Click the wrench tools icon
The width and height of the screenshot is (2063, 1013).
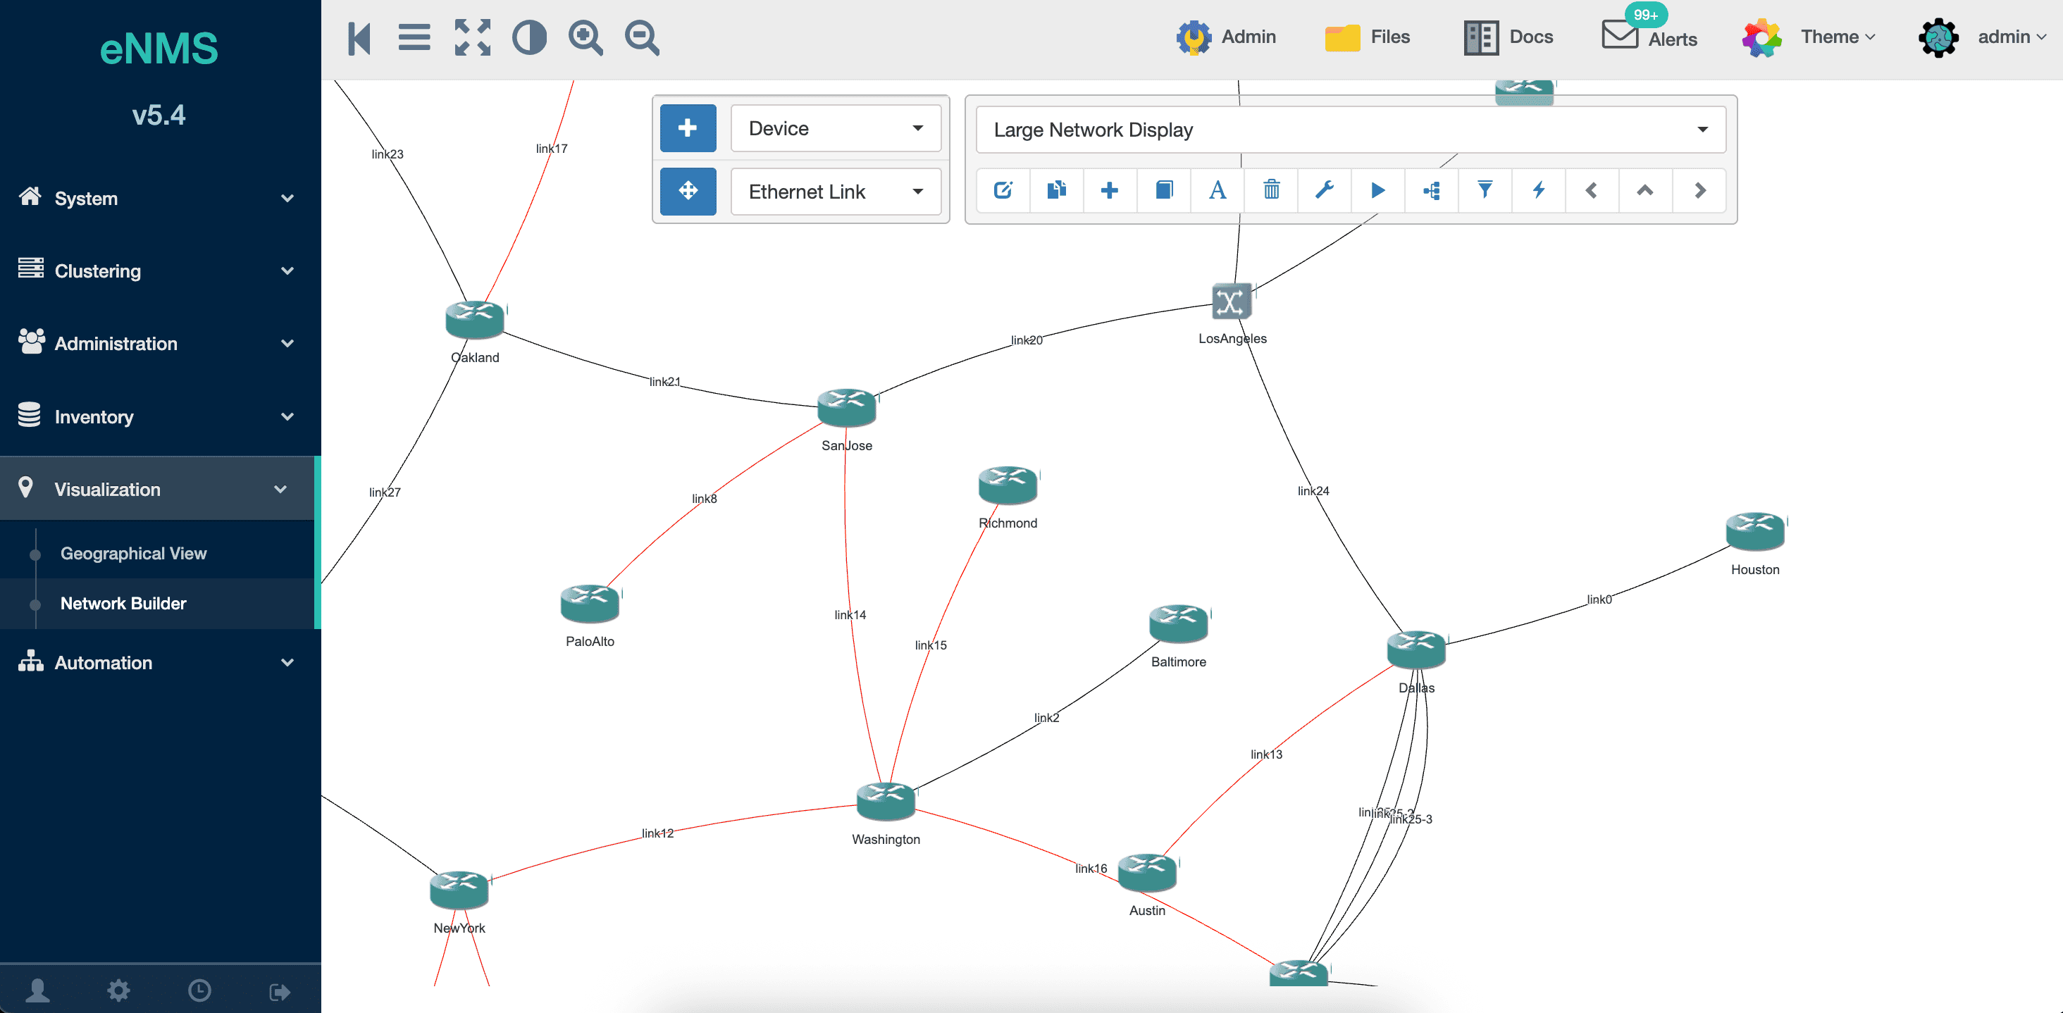(x=1325, y=191)
